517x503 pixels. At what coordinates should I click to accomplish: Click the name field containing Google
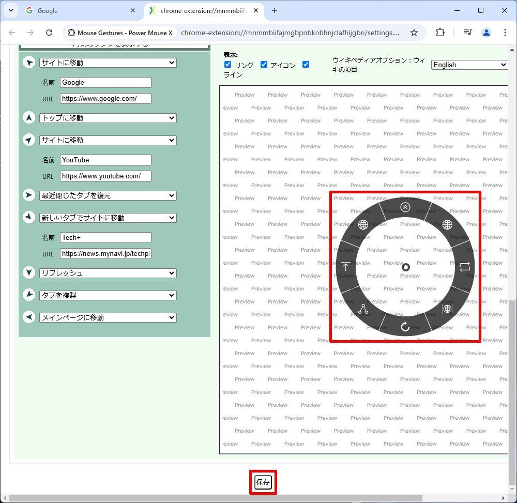(105, 82)
